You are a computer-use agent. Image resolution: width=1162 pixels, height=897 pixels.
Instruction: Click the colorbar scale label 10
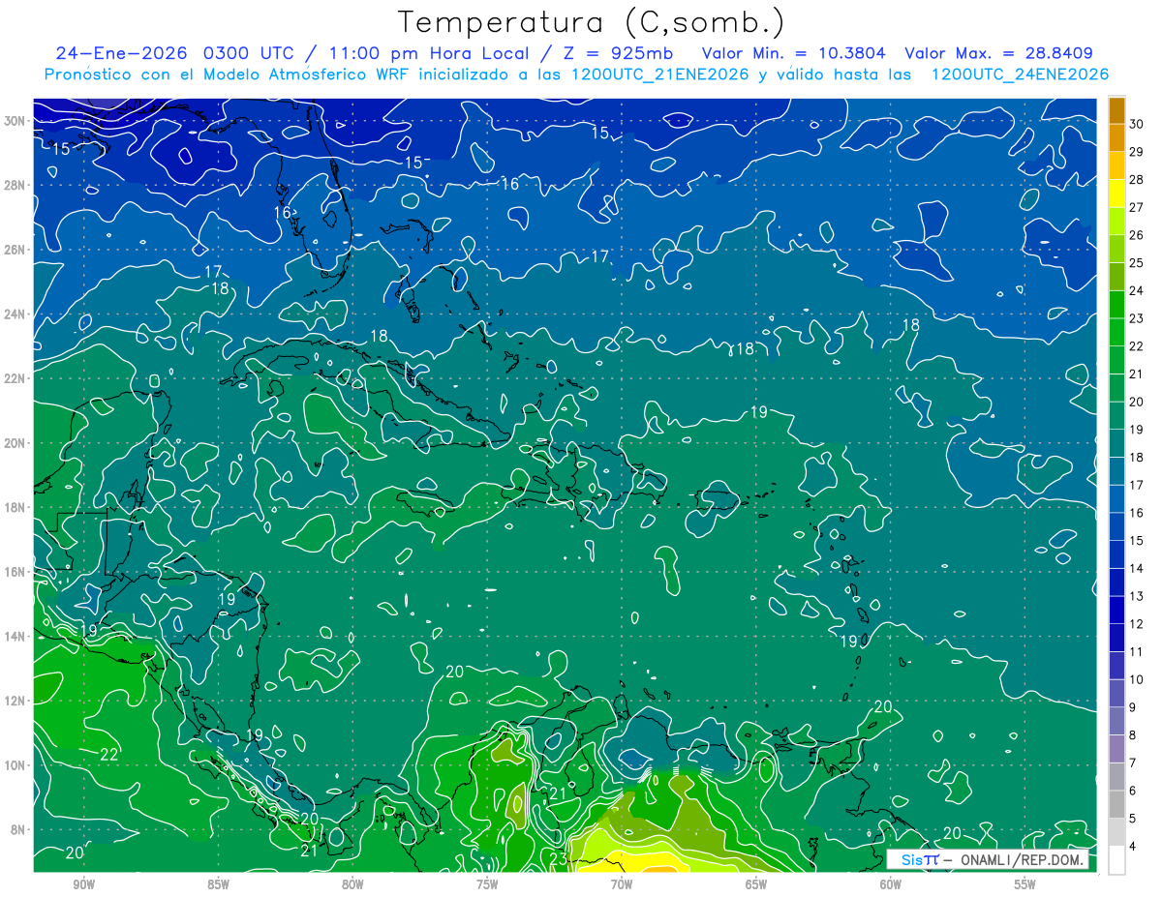(x=1137, y=679)
